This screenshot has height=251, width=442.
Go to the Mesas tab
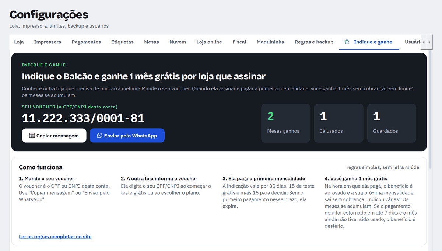tap(151, 42)
